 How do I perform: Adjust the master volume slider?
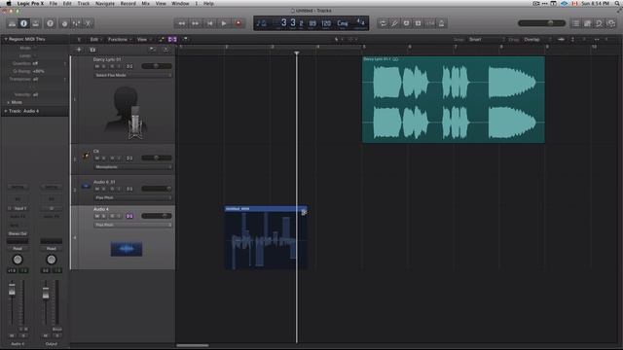542,23
